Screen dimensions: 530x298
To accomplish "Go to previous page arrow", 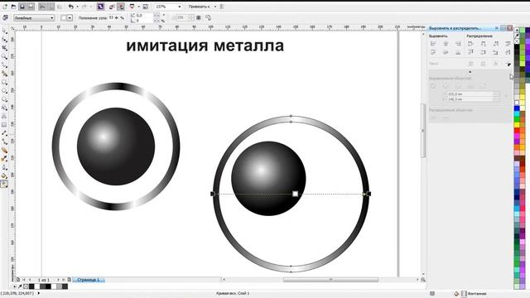I will tap(30, 280).
